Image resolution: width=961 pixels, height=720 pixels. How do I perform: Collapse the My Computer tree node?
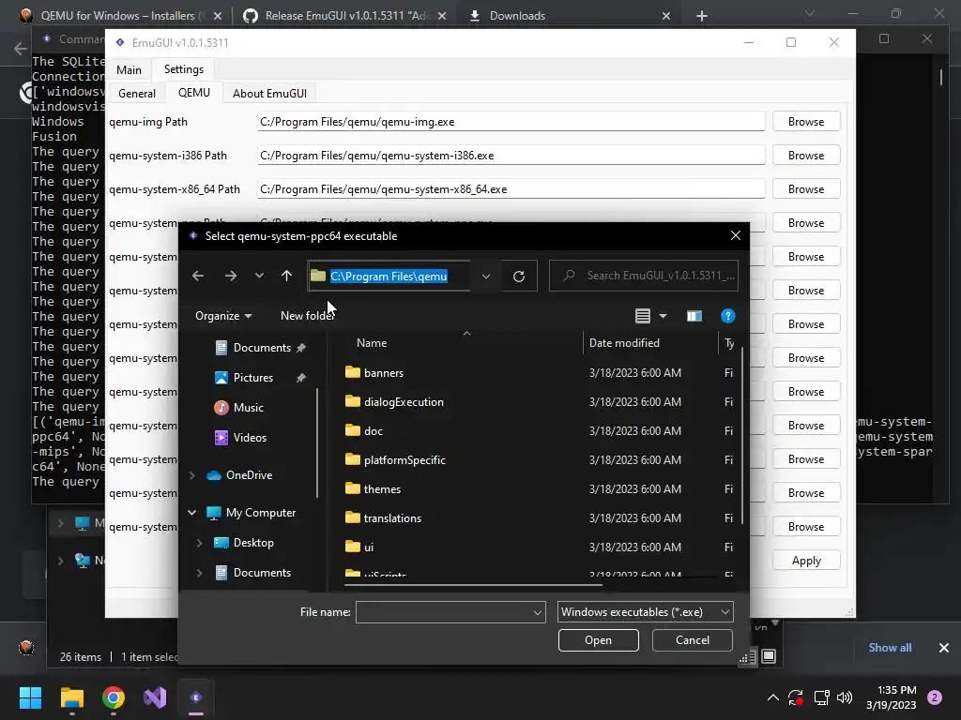(x=191, y=513)
